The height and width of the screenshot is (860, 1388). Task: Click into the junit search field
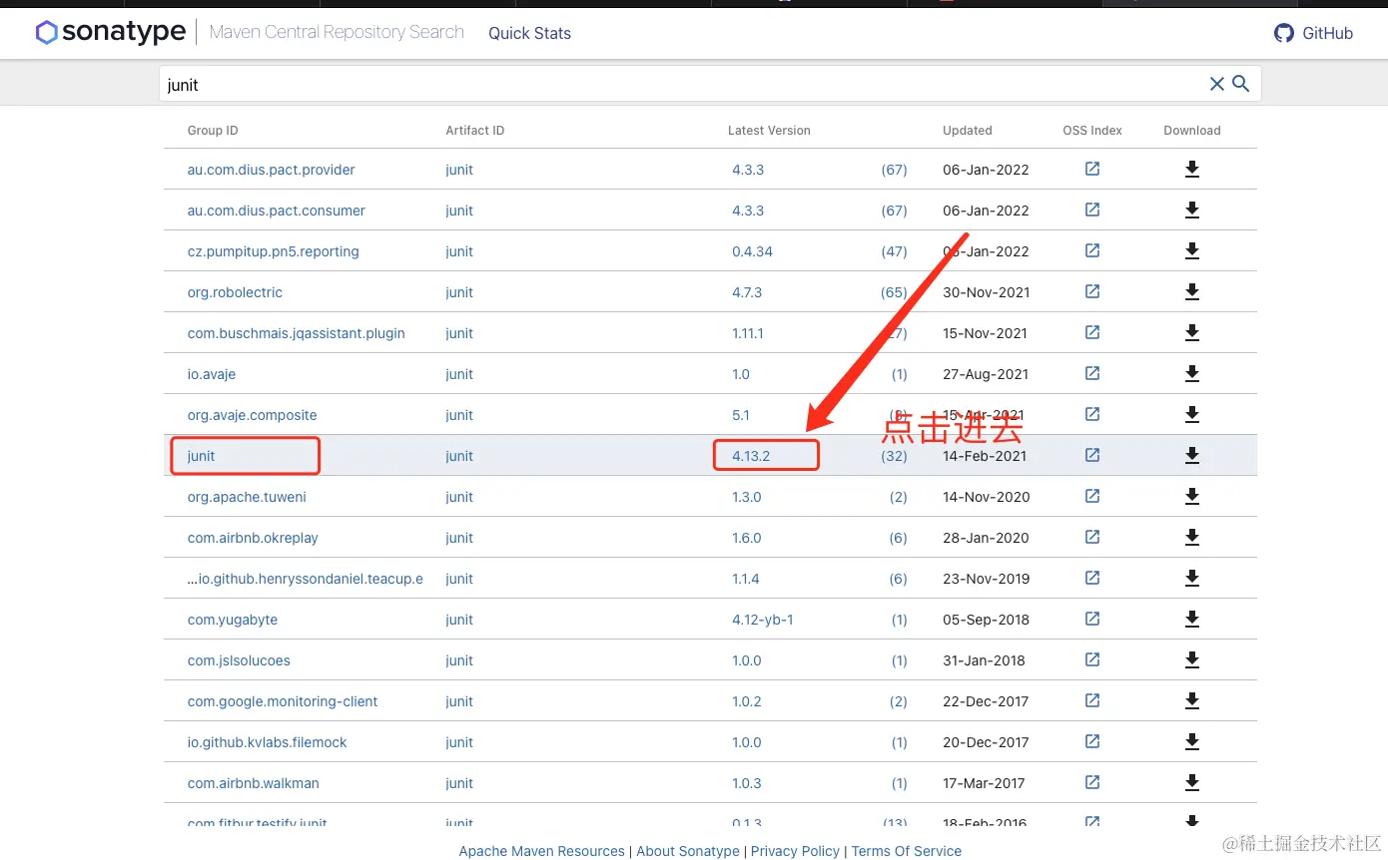coord(683,85)
